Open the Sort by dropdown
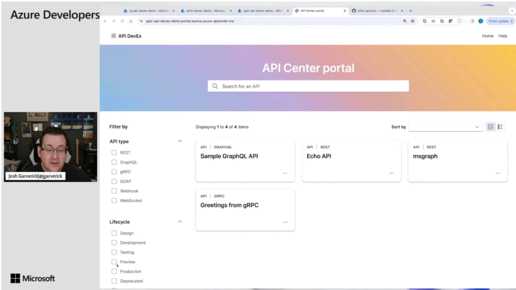The height and width of the screenshot is (290, 516). (x=445, y=127)
